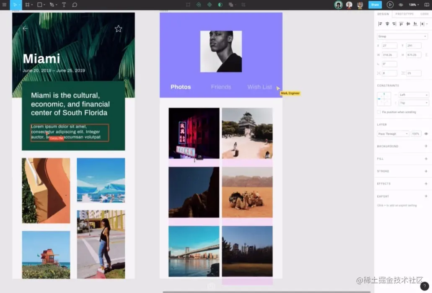Viewport: 432px width, 293px height.
Task: Click the blue Share button
Action: (375, 5)
